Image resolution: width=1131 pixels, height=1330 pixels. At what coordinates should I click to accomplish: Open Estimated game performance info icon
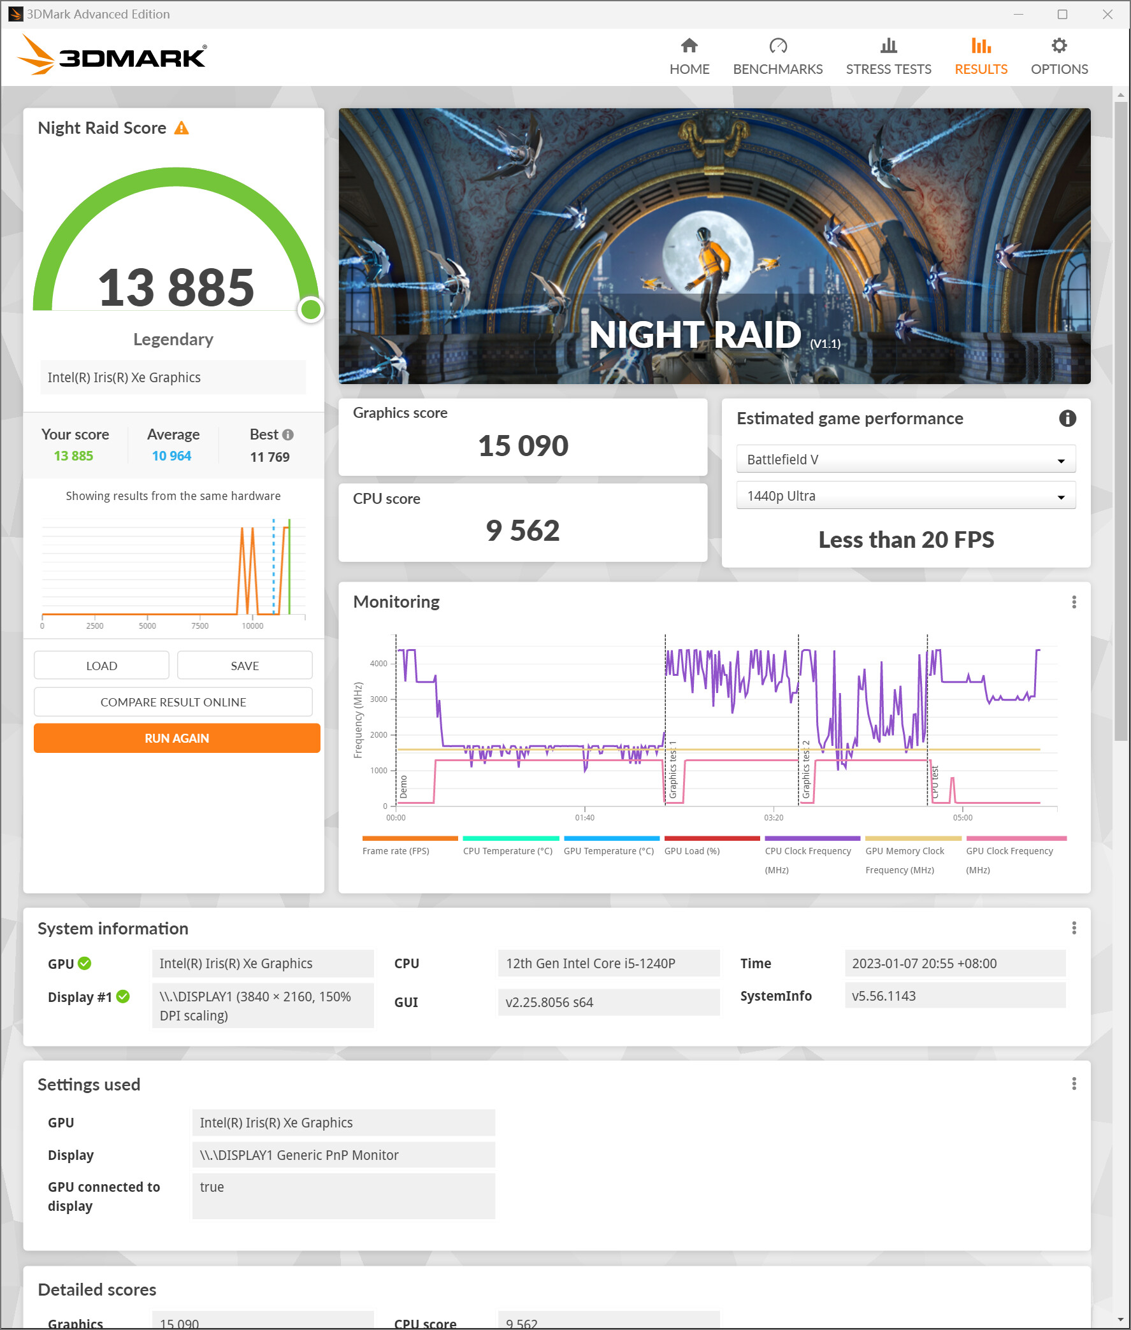click(1066, 418)
